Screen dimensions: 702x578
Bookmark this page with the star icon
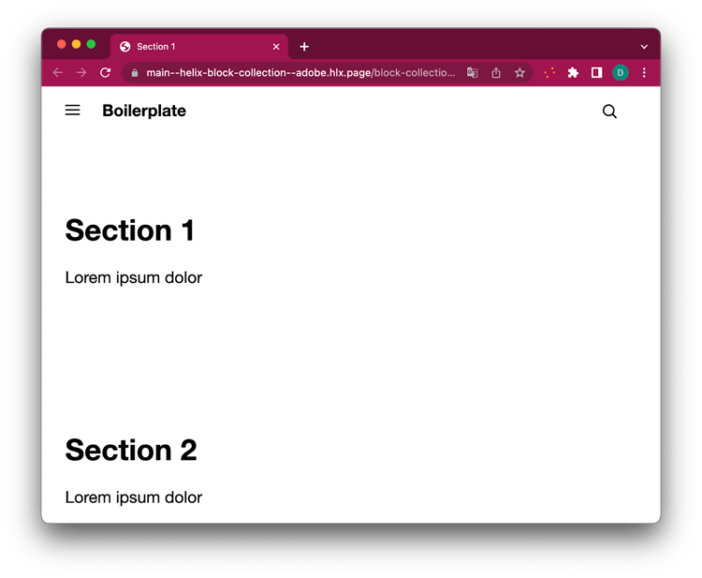(x=519, y=72)
